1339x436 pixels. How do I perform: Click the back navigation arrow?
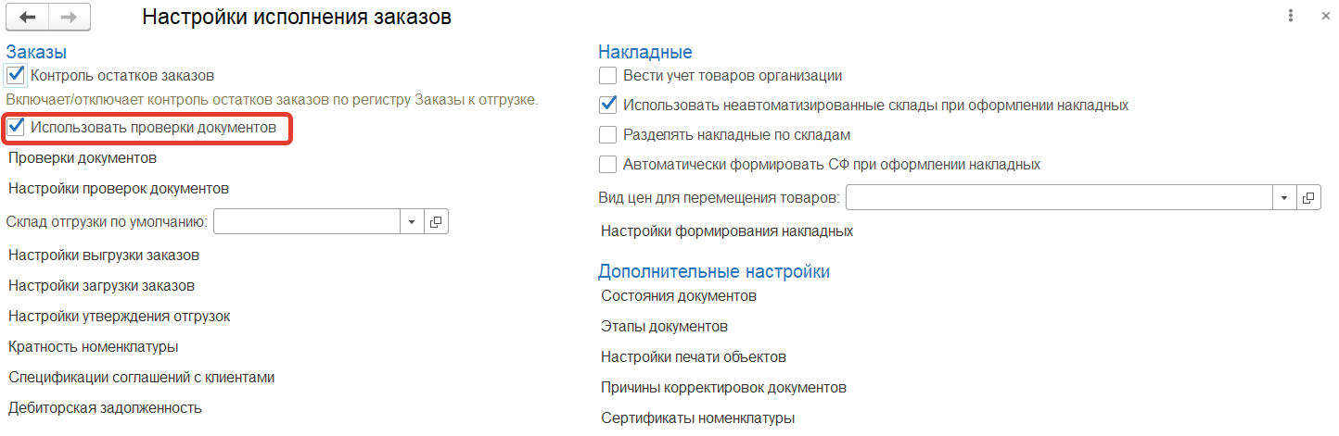(28, 17)
